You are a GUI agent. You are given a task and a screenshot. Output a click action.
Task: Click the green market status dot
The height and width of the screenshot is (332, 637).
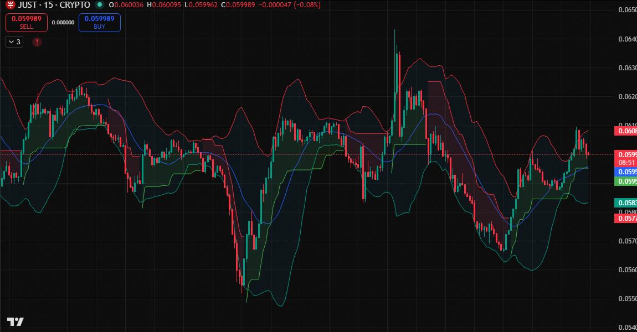[99, 5]
